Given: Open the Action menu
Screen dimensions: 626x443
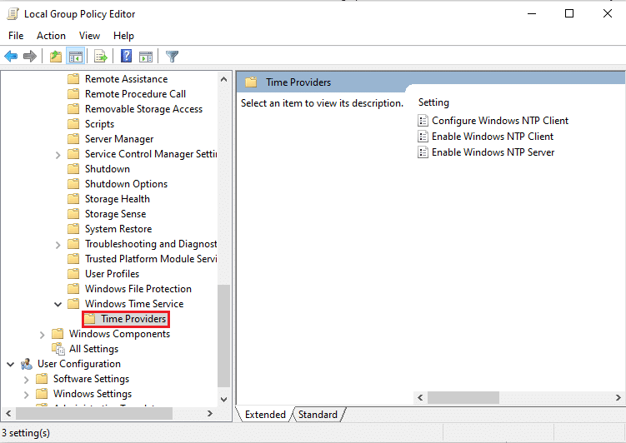Looking at the screenshot, I should coord(51,36).
